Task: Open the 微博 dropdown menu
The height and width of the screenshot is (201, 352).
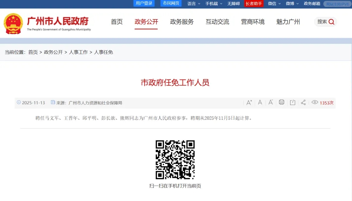Action: click(x=292, y=4)
